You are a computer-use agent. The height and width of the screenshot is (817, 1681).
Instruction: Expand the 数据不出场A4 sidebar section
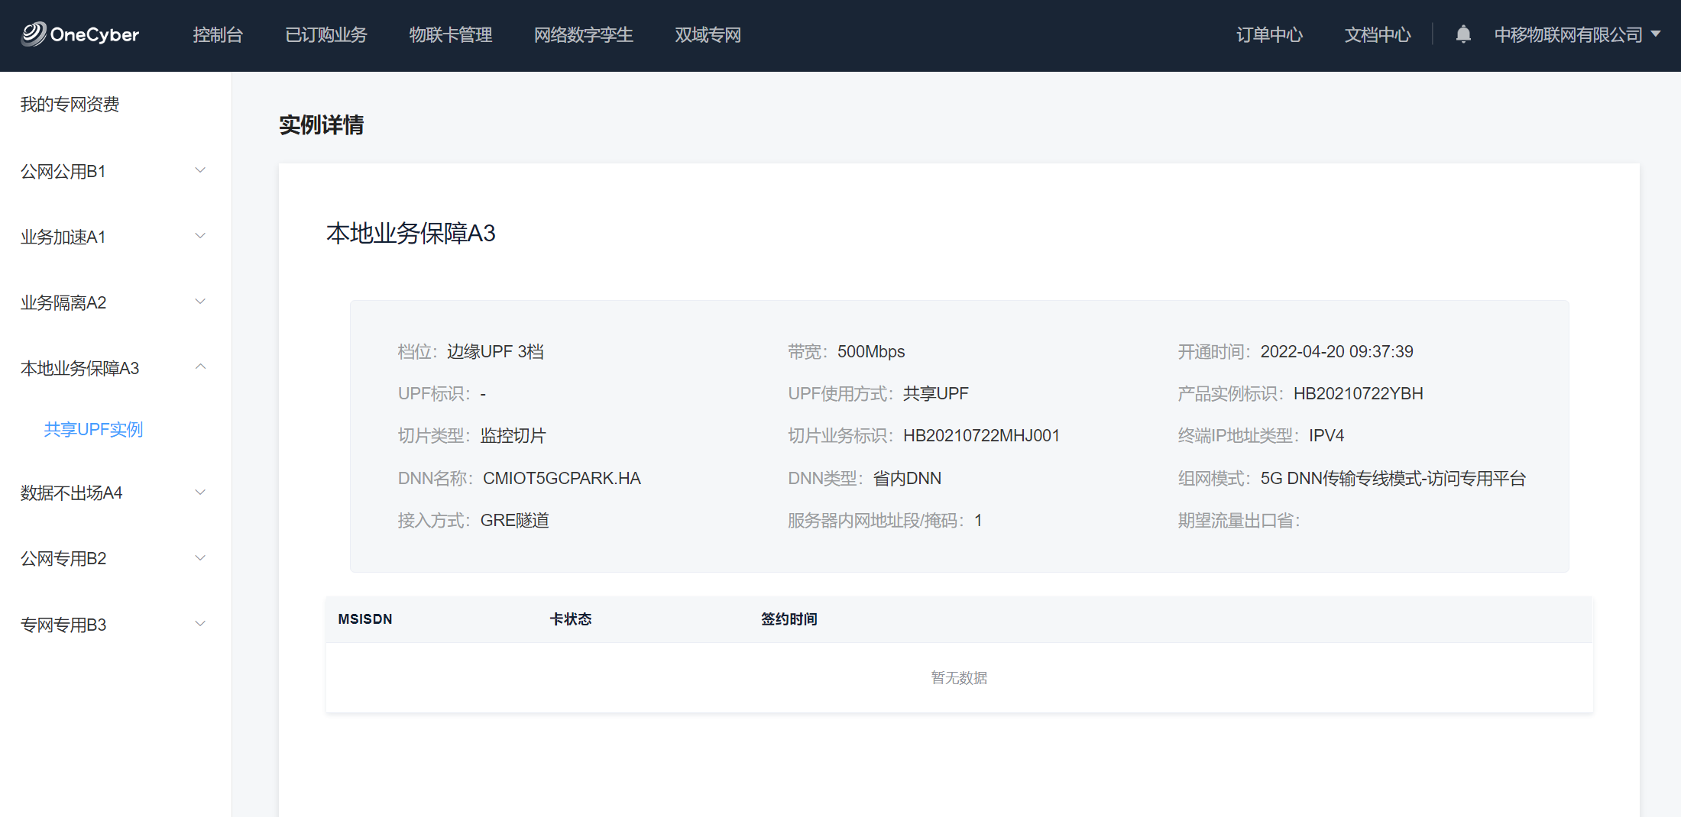click(x=115, y=492)
